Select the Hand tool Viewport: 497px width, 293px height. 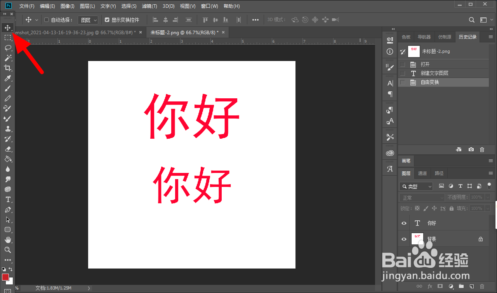(8, 240)
